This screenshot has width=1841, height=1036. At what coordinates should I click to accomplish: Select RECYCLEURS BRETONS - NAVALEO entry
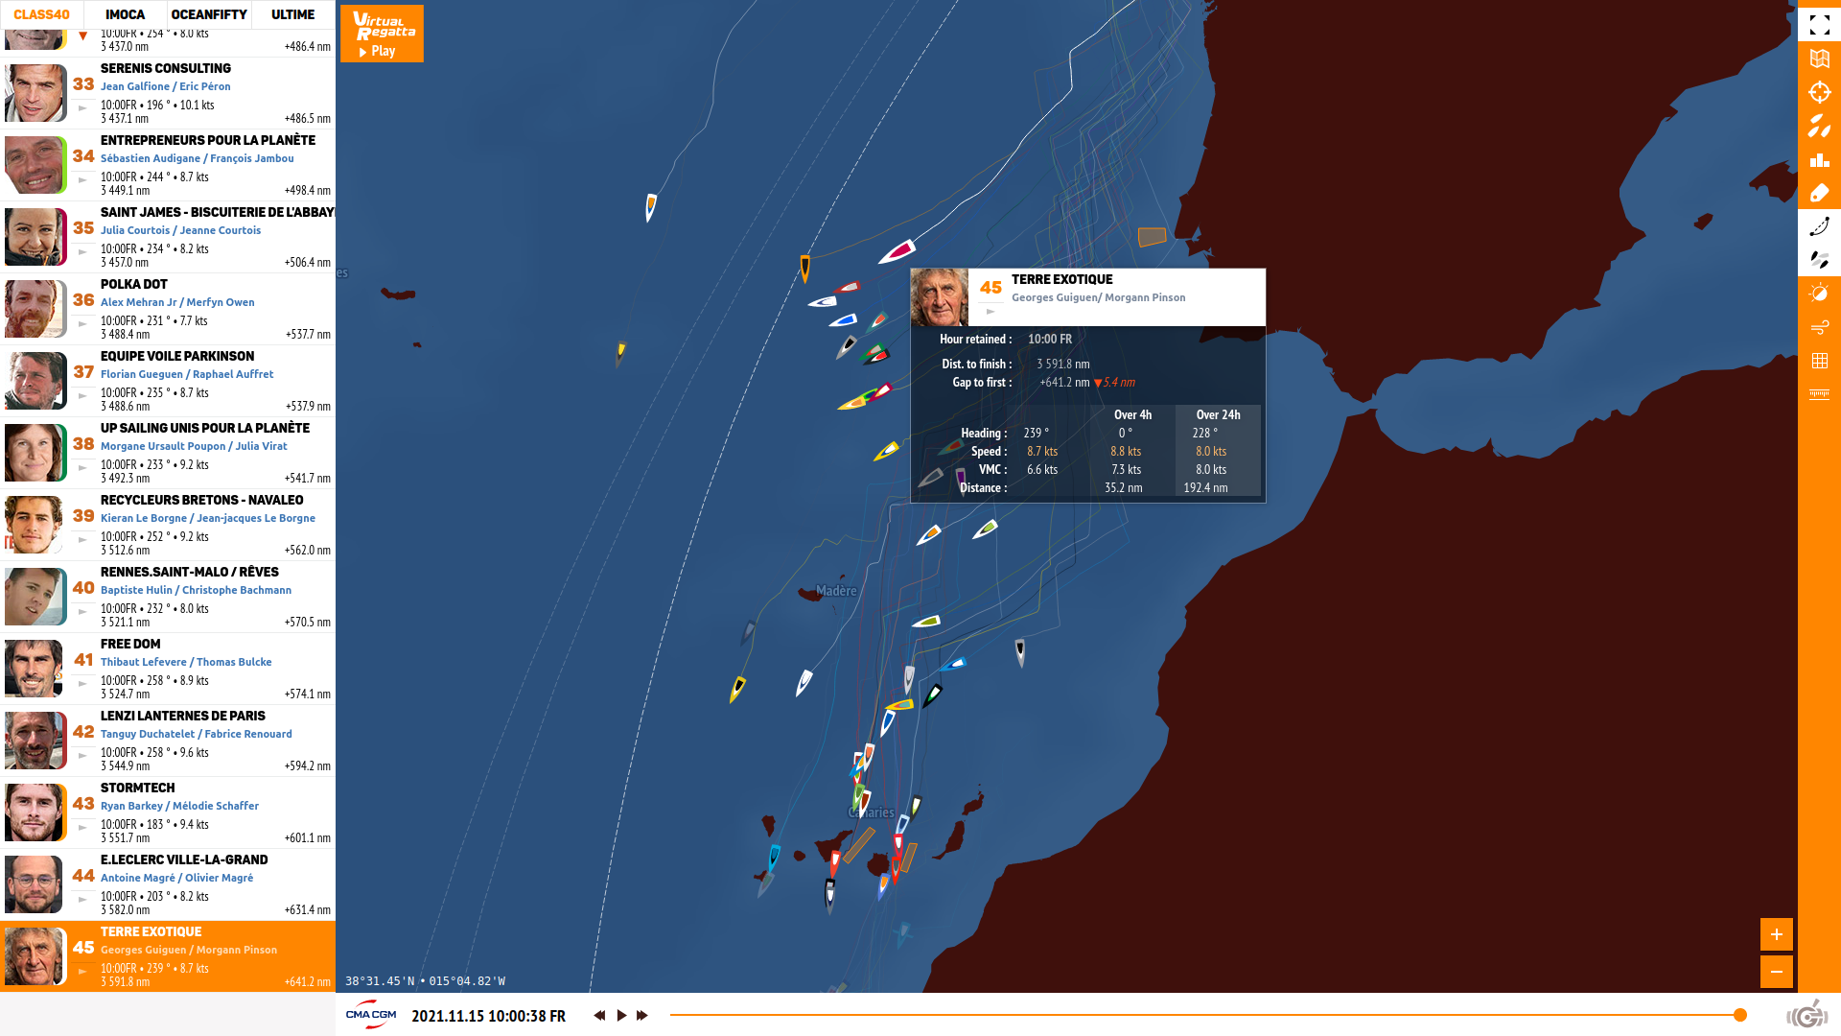168,525
